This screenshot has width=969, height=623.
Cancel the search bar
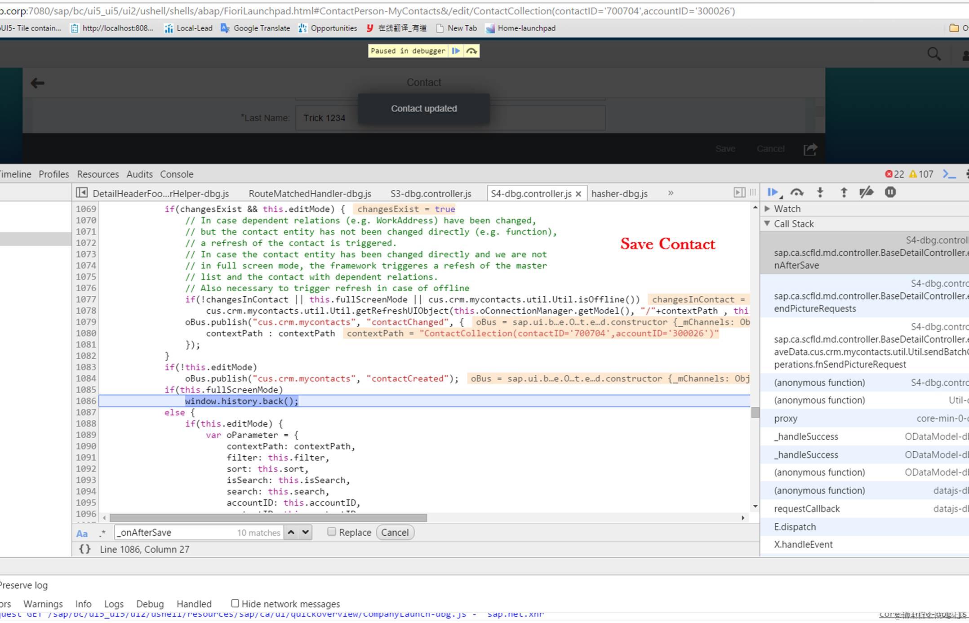coord(395,533)
